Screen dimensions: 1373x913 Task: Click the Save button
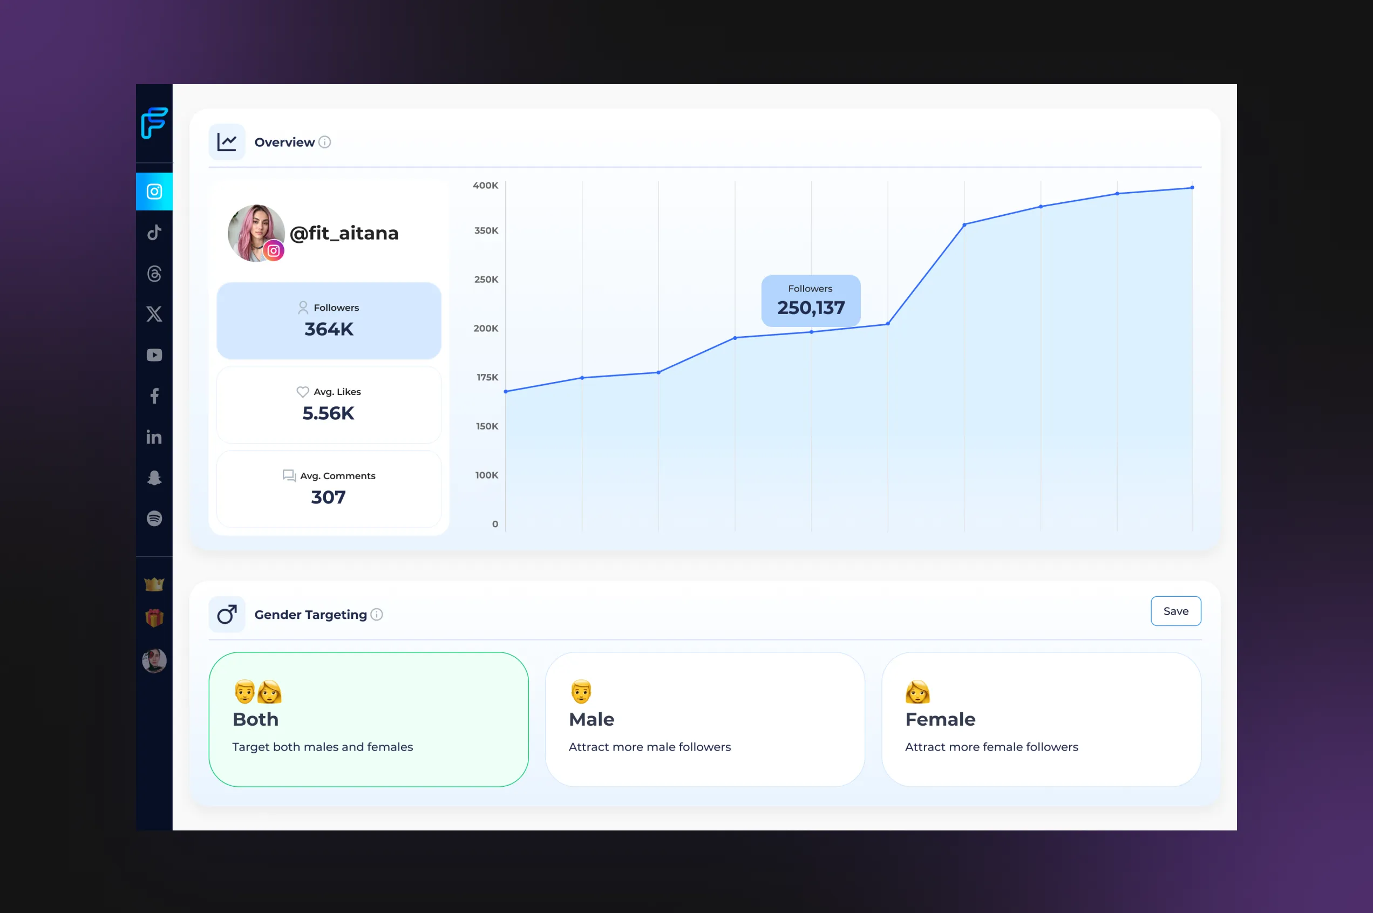click(1175, 611)
